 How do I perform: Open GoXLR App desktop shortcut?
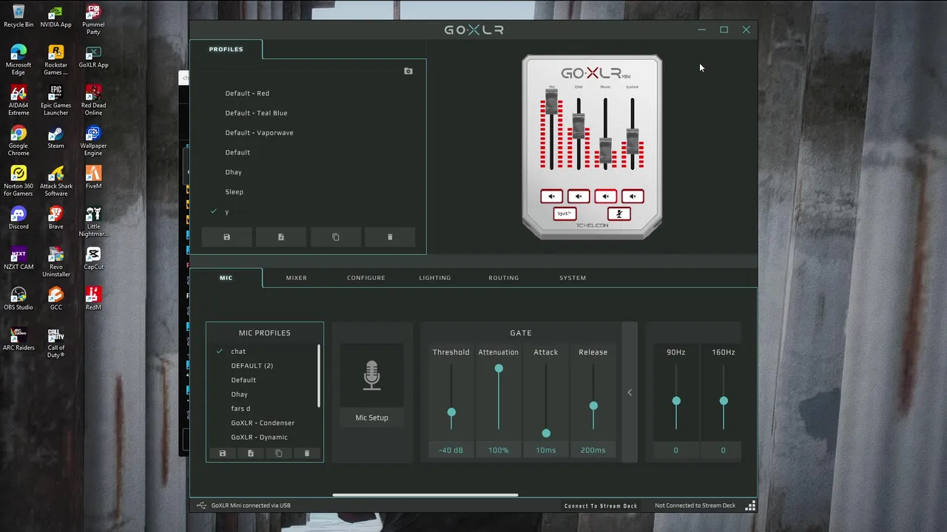(93, 56)
